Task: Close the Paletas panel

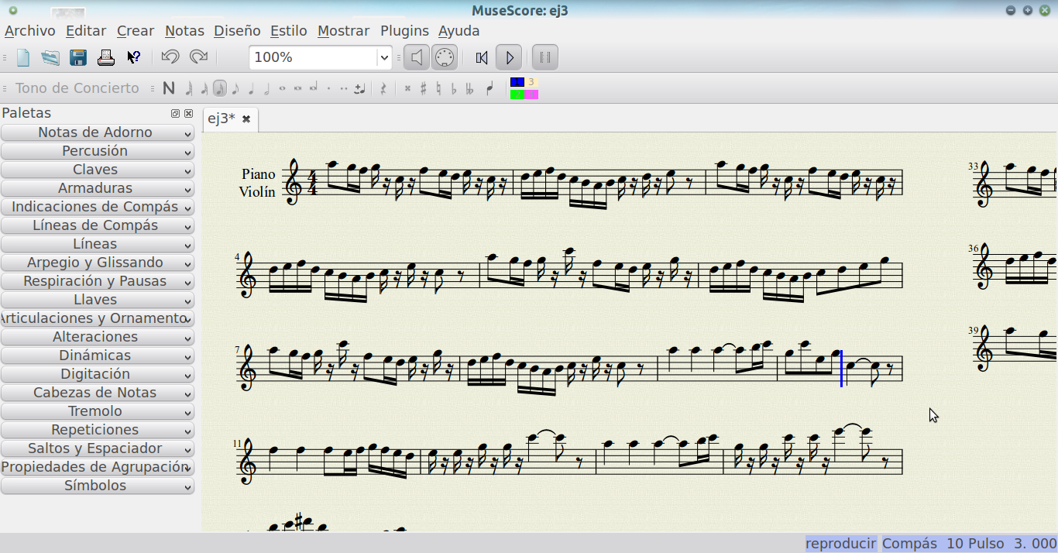Action: point(188,113)
